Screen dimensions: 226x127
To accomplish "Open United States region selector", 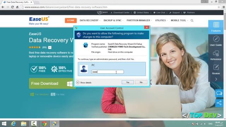I will tap(141, 13).
